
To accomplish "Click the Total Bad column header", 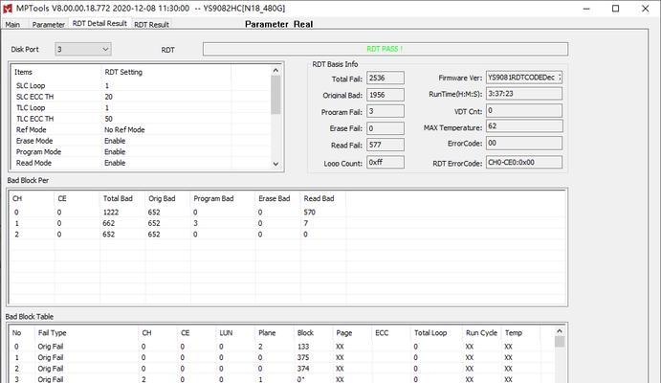I will click(x=118, y=198).
